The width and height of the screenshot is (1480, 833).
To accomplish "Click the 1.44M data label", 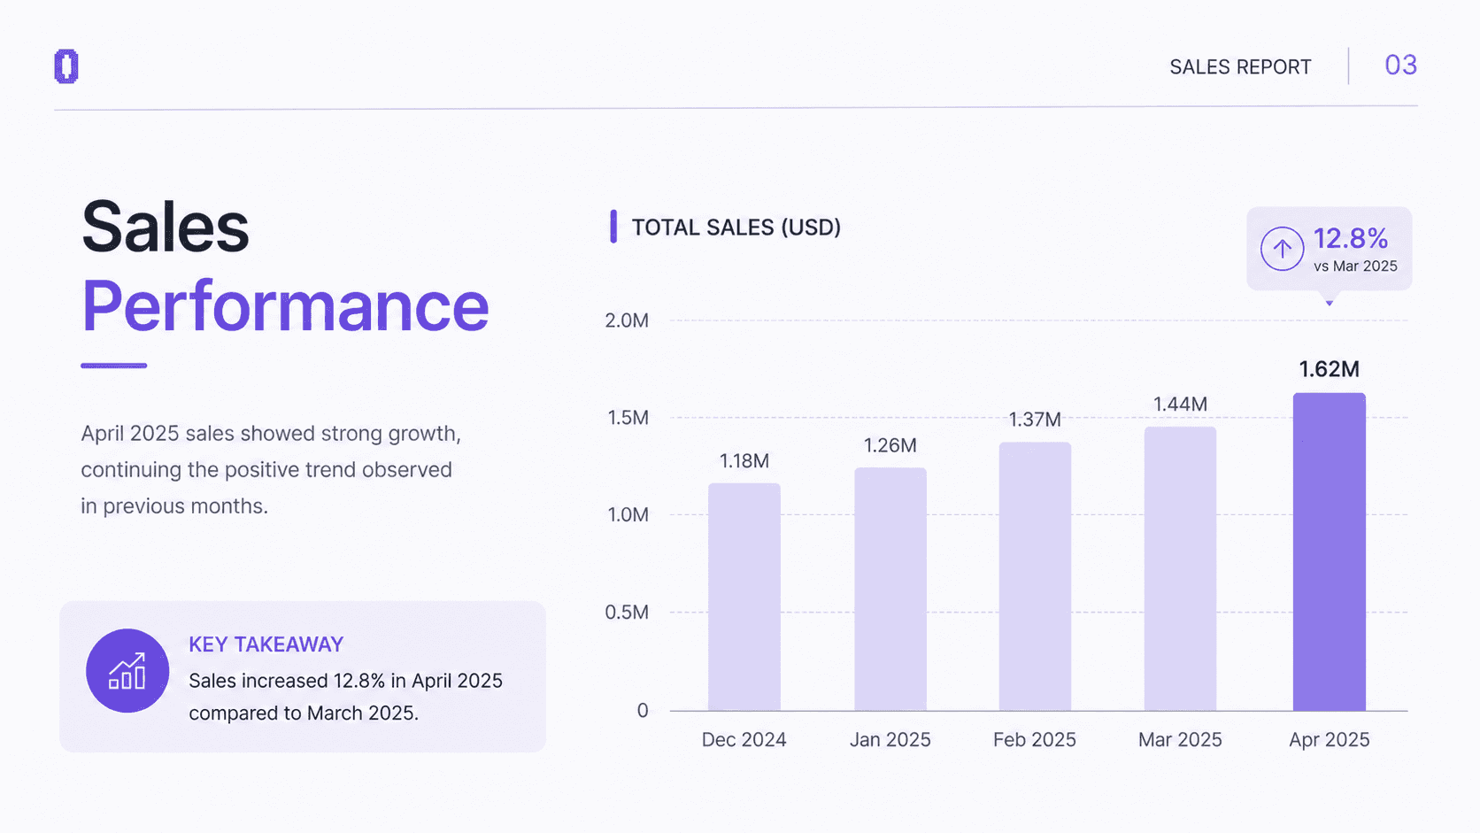I will (1180, 405).
